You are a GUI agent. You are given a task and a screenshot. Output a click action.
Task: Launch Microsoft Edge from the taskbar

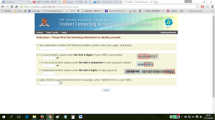pos(27,117)
